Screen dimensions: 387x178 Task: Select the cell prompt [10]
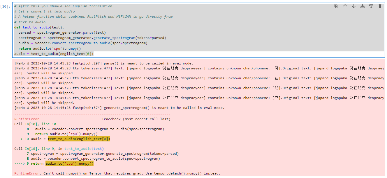click(x=6, y=6)
